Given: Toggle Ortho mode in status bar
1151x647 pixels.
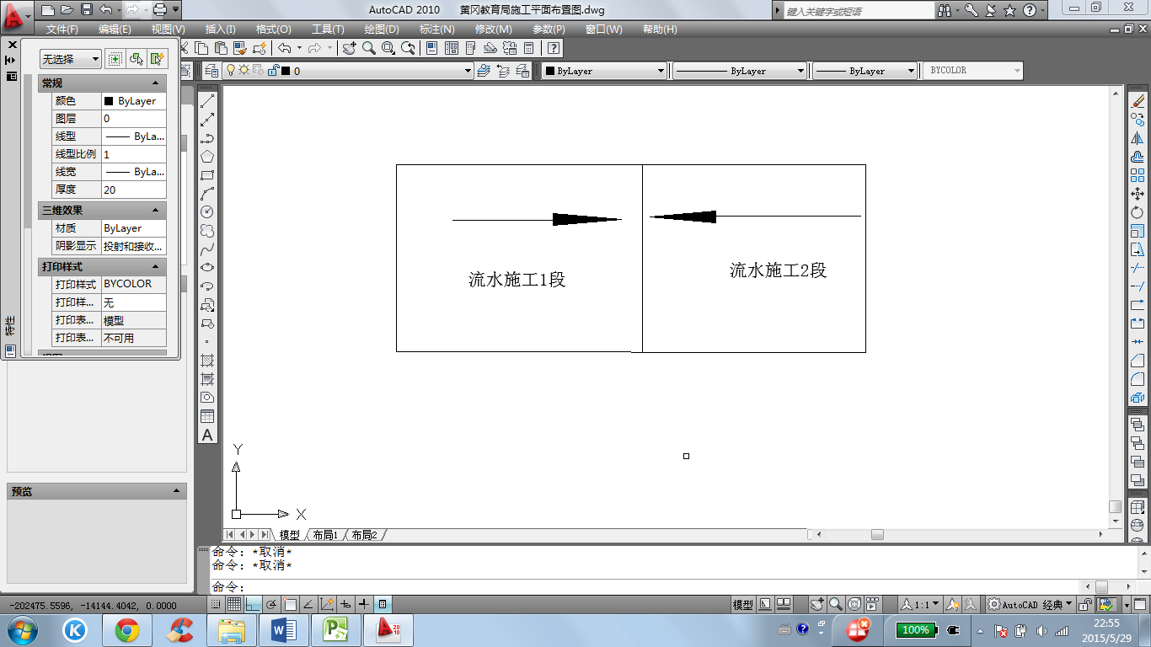Looking at the screenshot, I should tap(253, 604).
